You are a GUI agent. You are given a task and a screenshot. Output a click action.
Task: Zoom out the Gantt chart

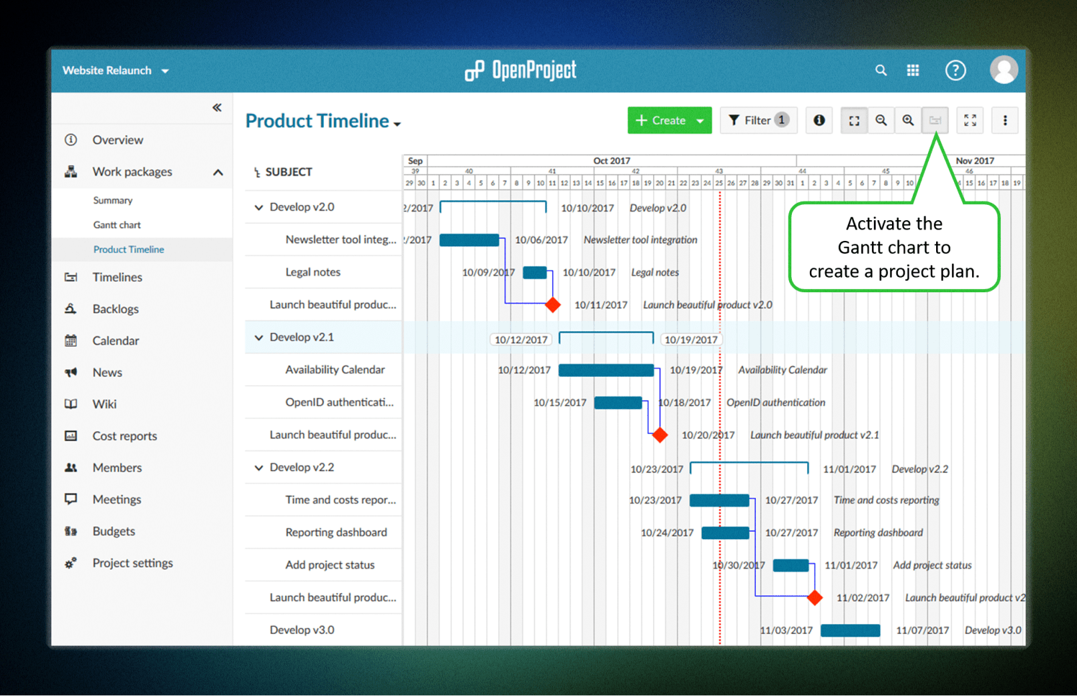tap(881, 120)
